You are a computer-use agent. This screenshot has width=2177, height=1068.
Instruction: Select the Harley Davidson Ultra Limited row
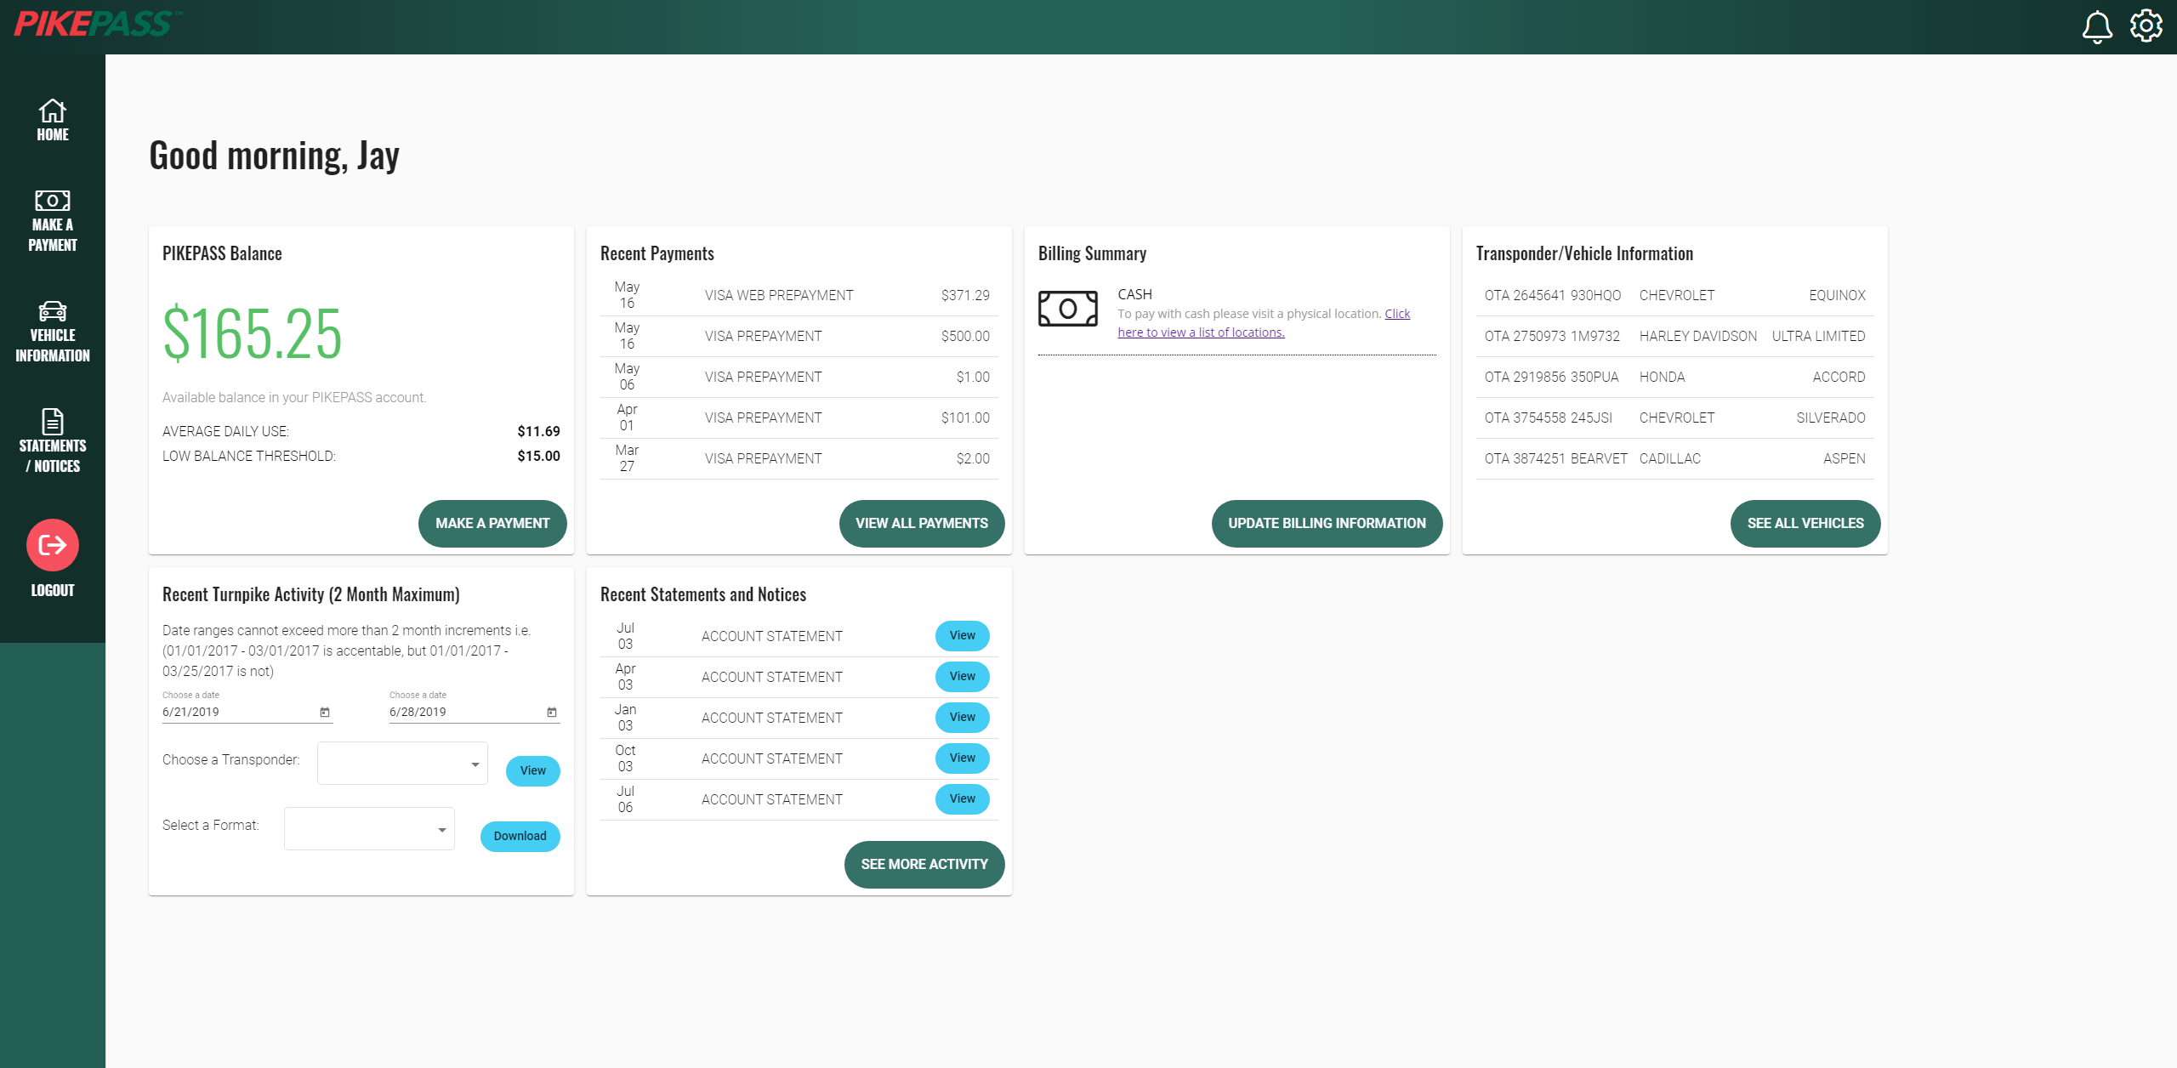click(x=1675, y=336)
